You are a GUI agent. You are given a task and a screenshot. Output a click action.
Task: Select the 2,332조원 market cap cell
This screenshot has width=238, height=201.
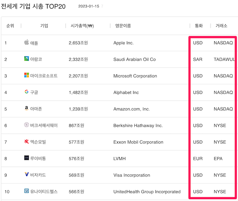point(78,59)
